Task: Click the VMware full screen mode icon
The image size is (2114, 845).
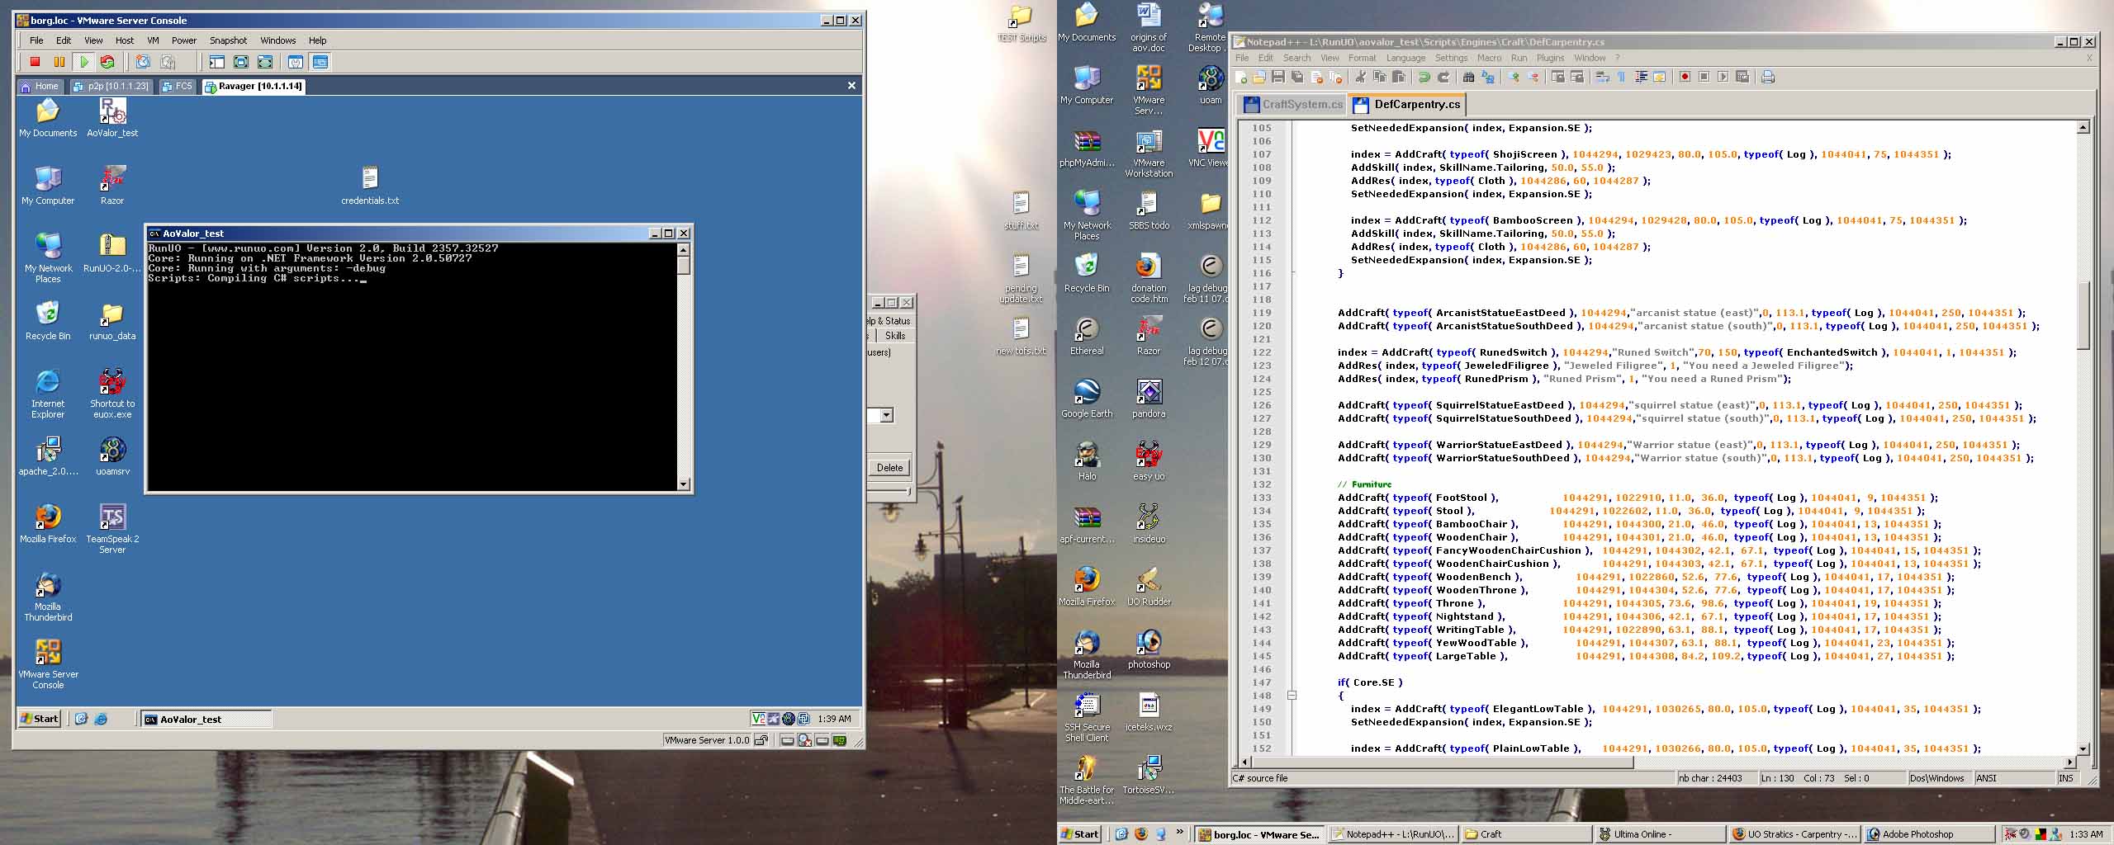Action: 241,62
